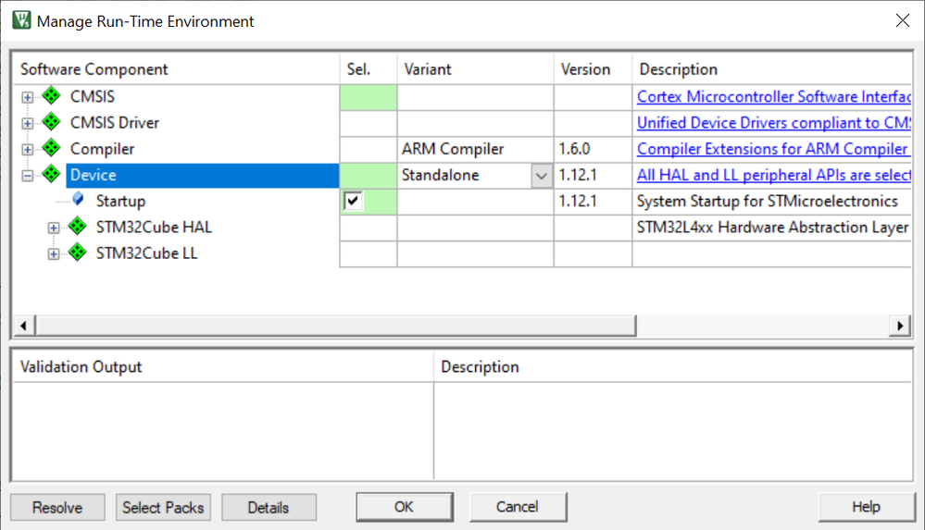Click the Validation Output column header
The image size is (925, 530).
(x=223, y=366)
